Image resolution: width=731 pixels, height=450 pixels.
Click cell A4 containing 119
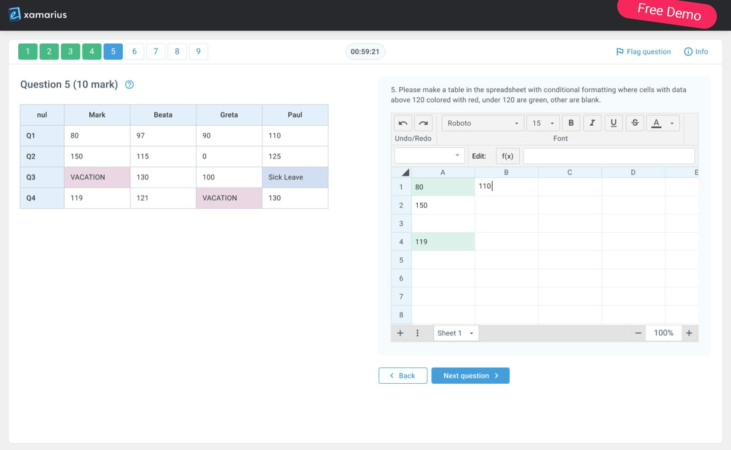pos(443,242)
